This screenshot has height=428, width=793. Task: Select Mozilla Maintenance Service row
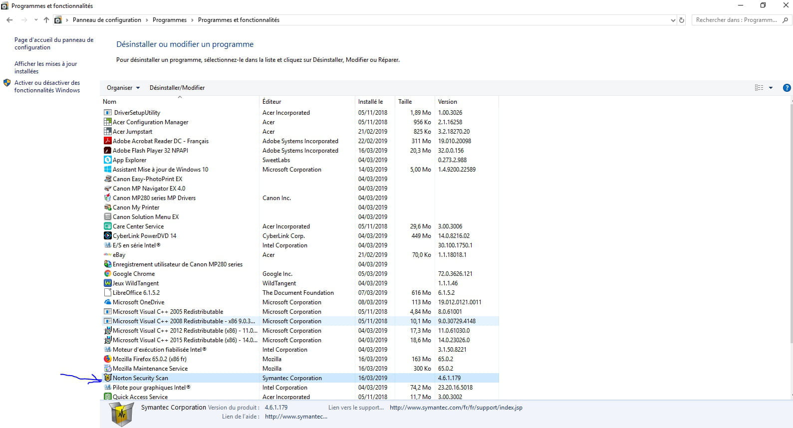(300, 369)
